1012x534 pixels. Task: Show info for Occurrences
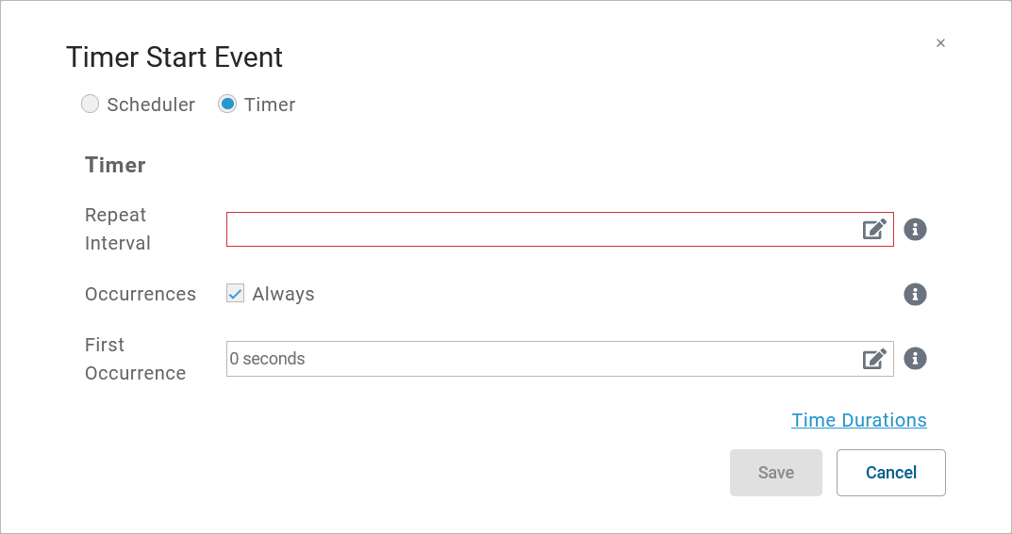coord(915,294)
